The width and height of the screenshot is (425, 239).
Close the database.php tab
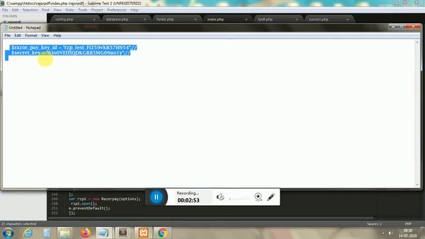tap(145, 19)
